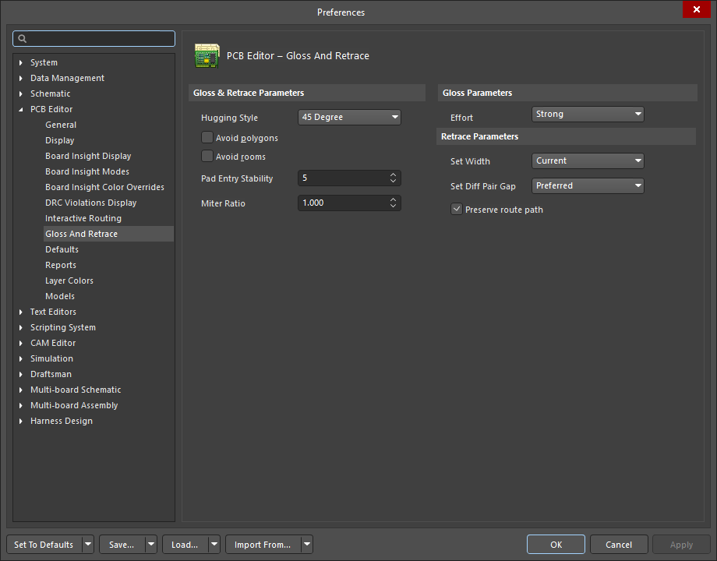Increase Pad Entry Stability value

tap(394, 175)
